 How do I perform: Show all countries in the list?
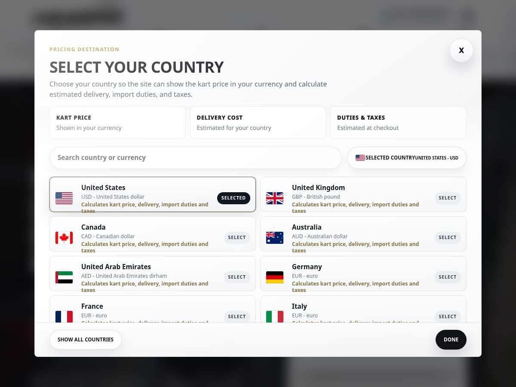[x=86, y=340]
